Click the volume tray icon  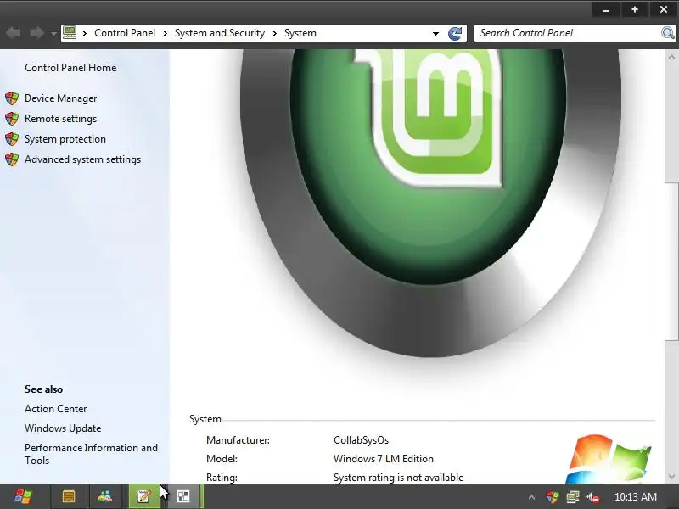pyautogui.click(x=593, y=497)
